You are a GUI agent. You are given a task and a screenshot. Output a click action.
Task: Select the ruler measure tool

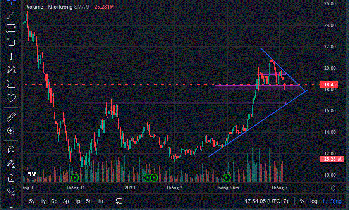tap(11, 117)
